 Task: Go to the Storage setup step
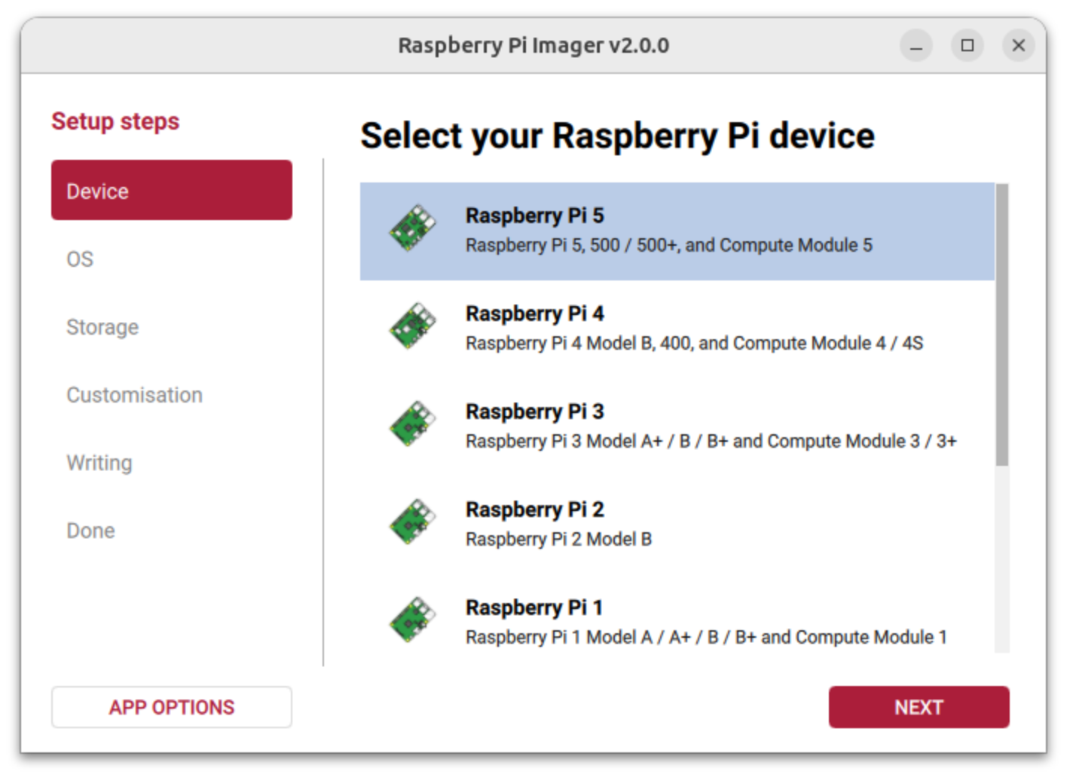[x=102, y=326]
